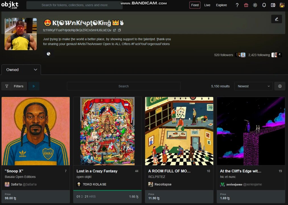Viewport: 288px width, 205px height.
Task: Open A ROOM FULL OF MO... artwork thumbnail
Action: click(179, 131)
